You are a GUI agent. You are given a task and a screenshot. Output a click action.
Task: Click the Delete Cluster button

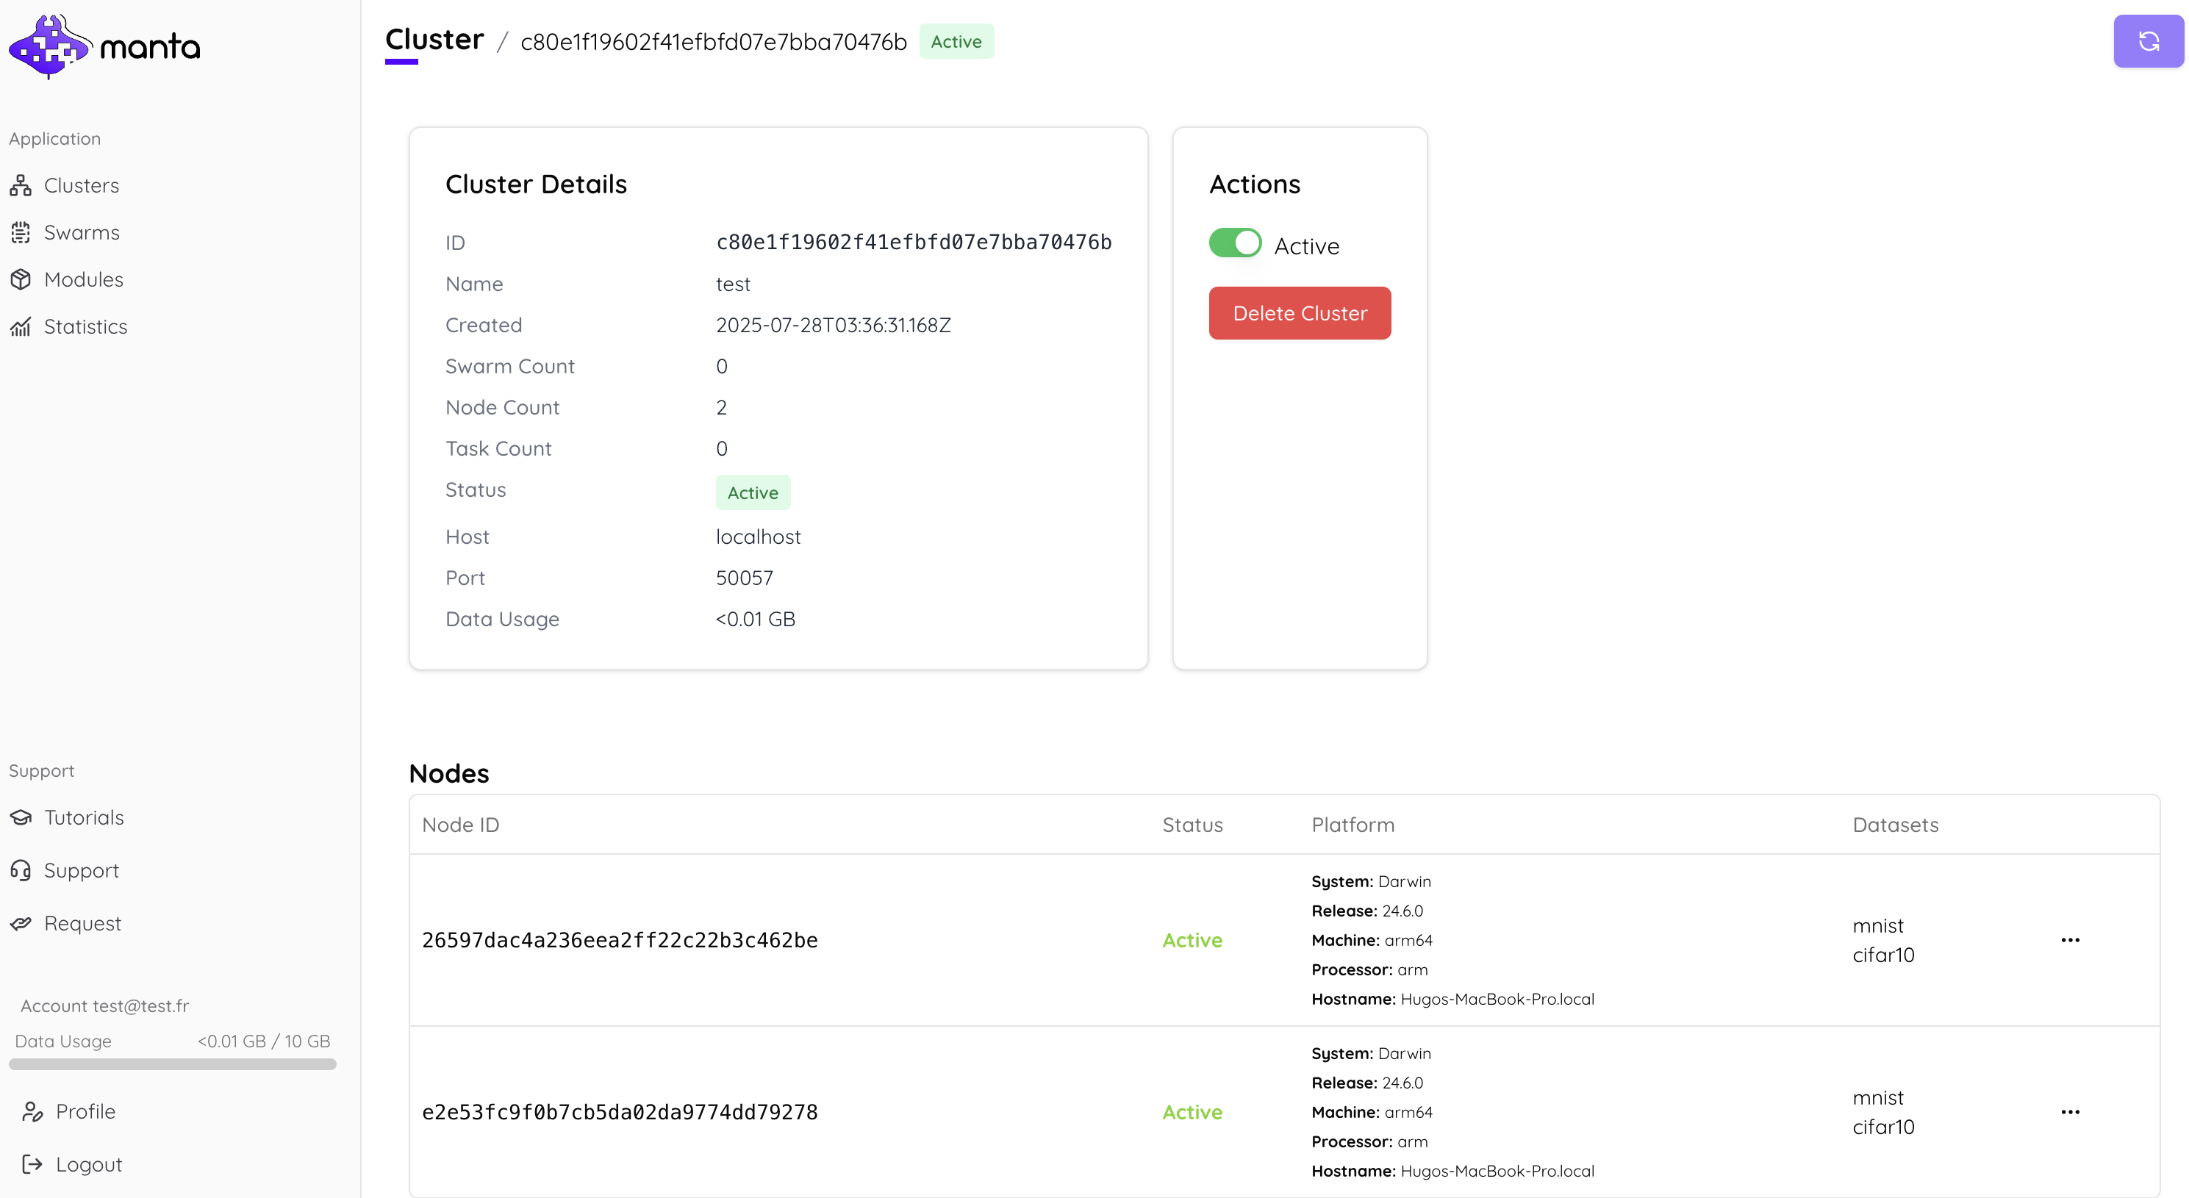[1300, 314]
